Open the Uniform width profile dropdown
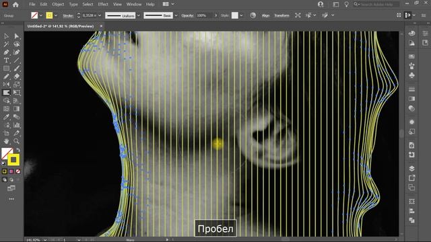The width and height of the screenshot is (431, 242). pyautogui.click(x=139, y=15)
